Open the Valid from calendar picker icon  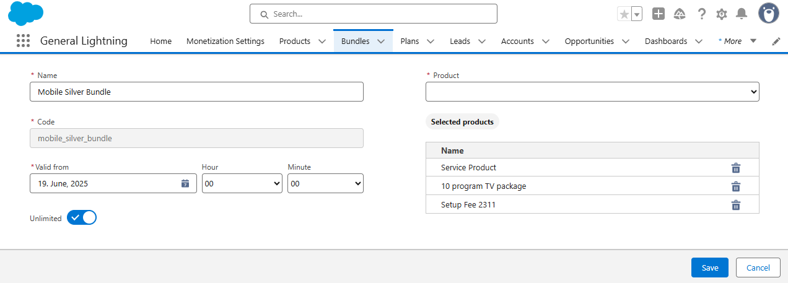coord(185,183)
